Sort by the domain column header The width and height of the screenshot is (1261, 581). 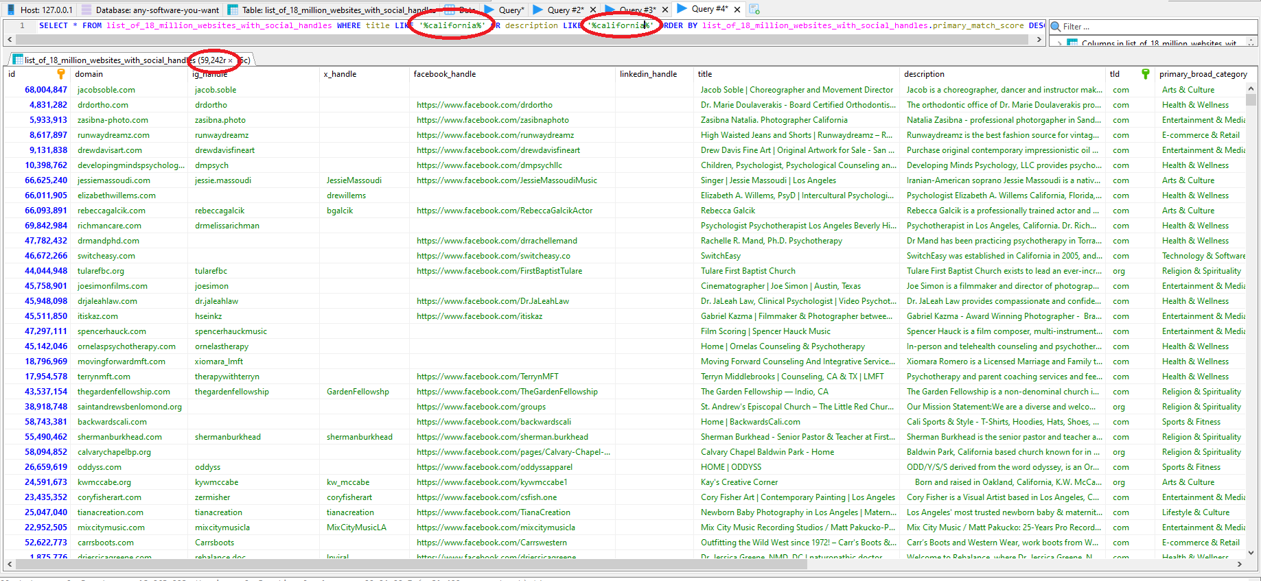(x=128, y=74)
